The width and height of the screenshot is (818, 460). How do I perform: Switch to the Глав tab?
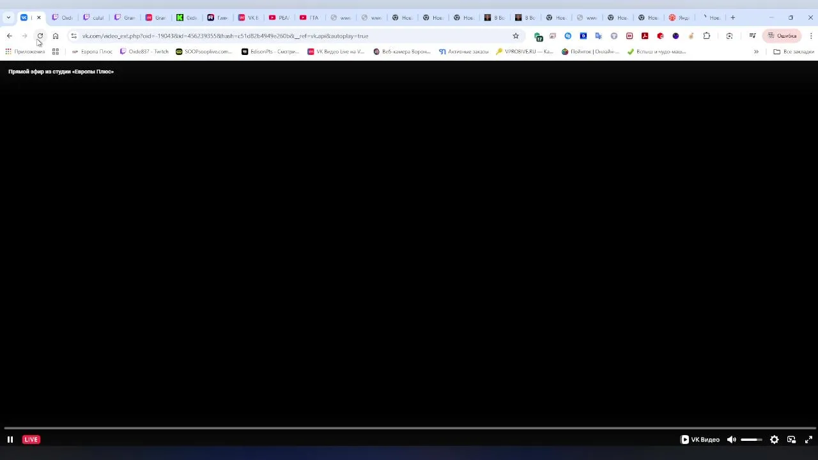218,17
